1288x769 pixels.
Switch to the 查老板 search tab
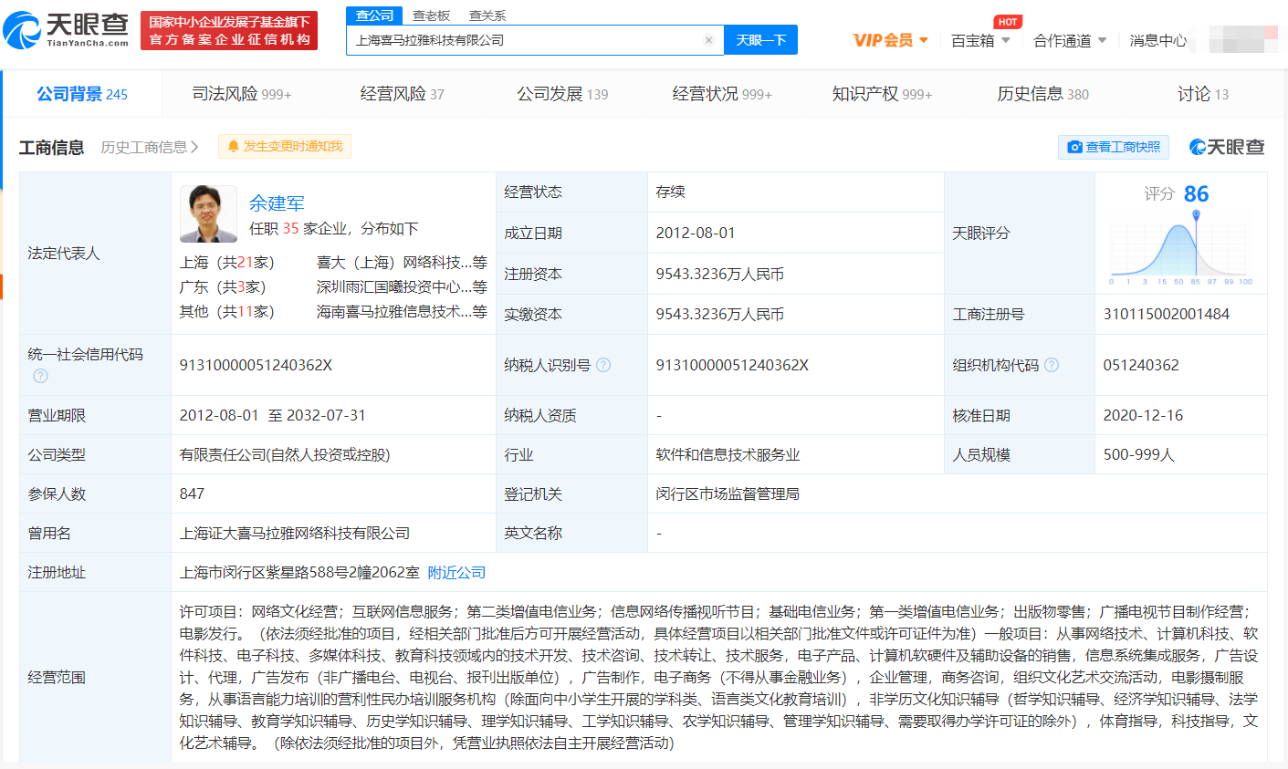coord(431,16)
